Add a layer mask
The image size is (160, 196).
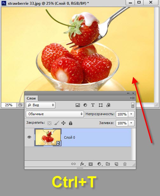tap(91, 164)
